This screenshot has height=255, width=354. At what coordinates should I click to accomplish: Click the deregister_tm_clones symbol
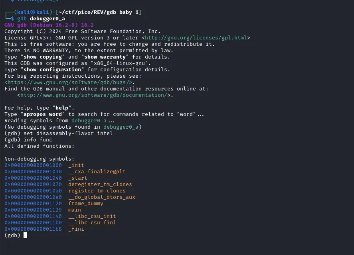coord(100,184)
